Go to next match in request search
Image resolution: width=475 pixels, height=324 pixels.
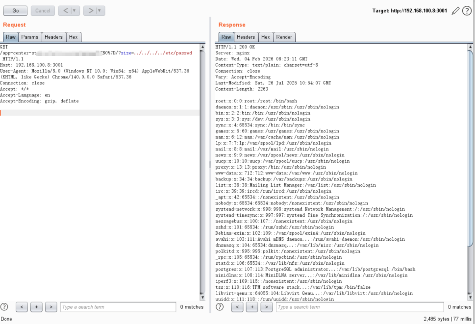51,307
